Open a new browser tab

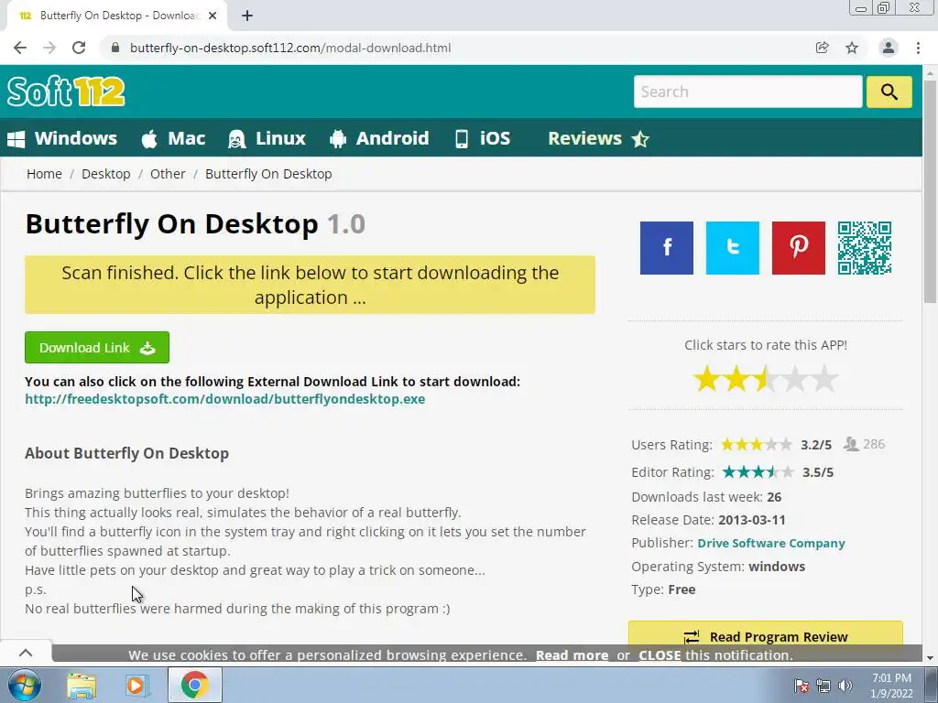point(247,16)
